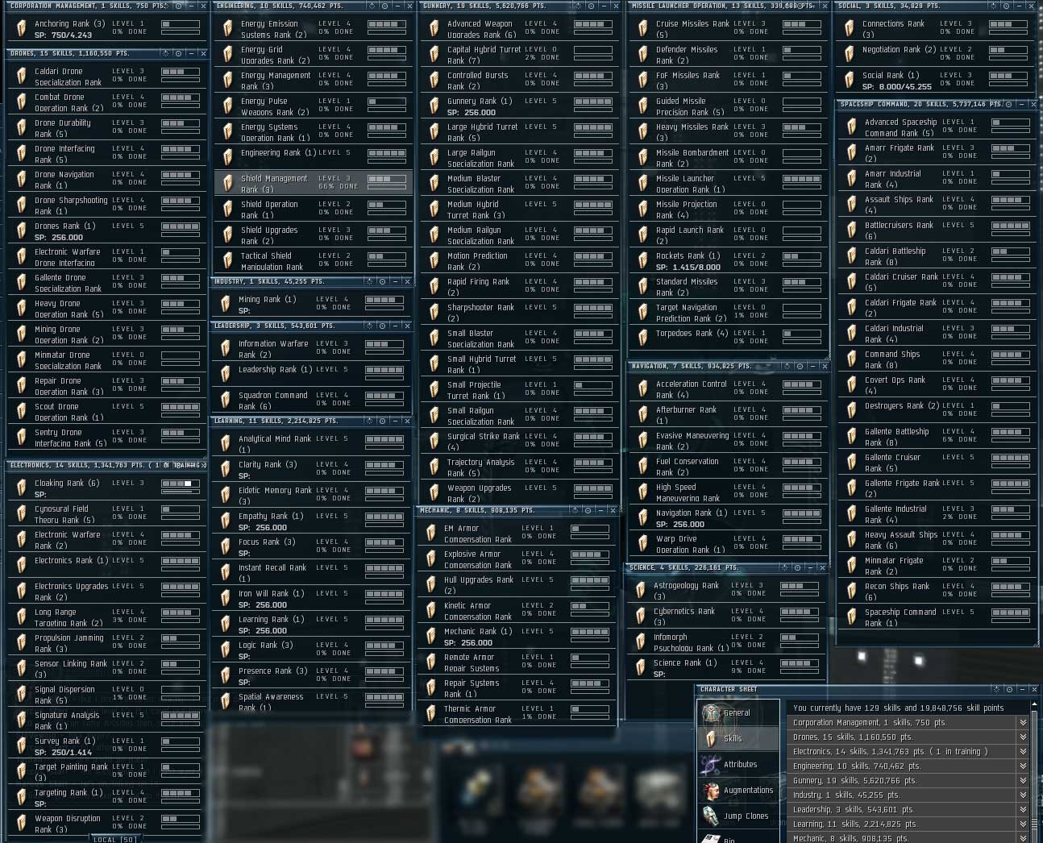The image size is (1043, 843).
Task: Expand the Corporation Management group in Character Sheet
Action: pos(1023,723)
